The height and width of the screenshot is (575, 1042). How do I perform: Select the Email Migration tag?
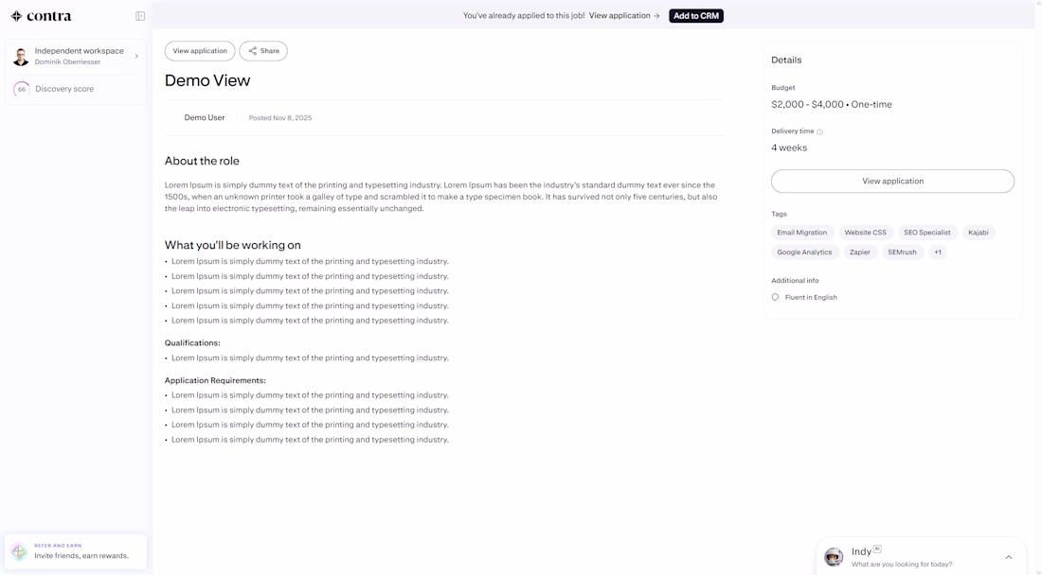[802, 233]
